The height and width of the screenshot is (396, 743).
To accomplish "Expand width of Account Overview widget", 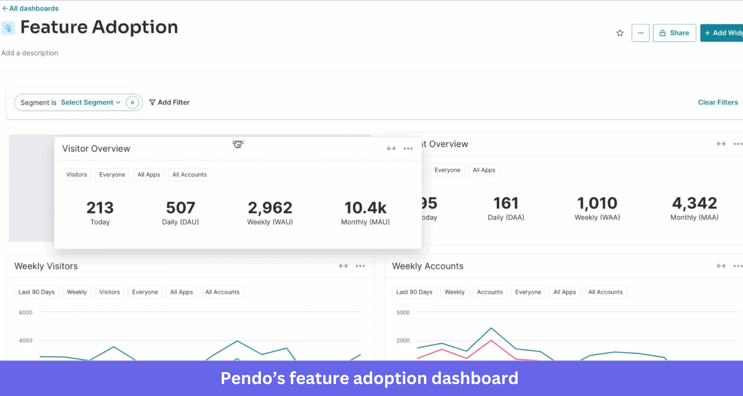I will (721, 144).
